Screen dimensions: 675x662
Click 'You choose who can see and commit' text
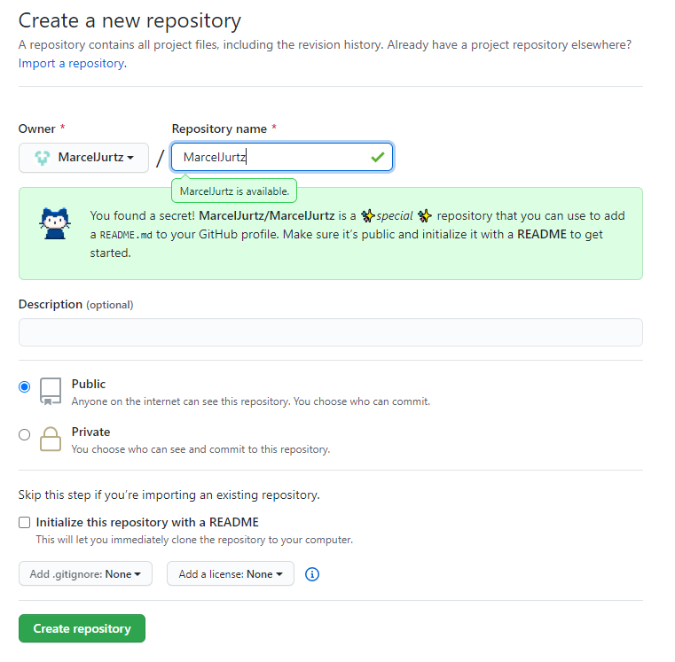(x=200, y=449)
